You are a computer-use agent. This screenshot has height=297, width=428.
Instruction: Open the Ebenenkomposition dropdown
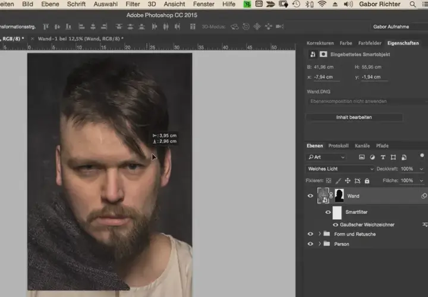click(x=367, y=101)
